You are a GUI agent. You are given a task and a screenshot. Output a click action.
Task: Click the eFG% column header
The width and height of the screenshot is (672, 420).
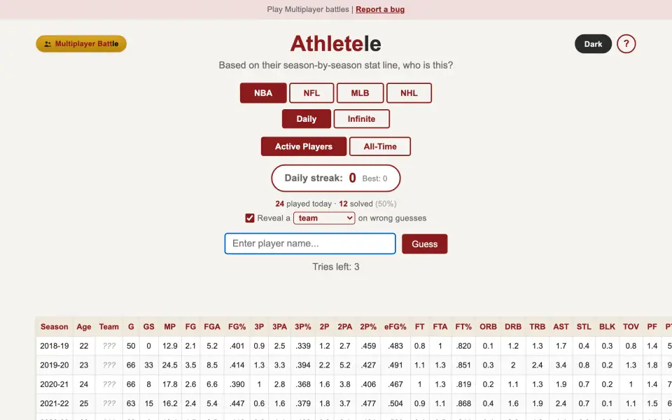click(395, 327)
